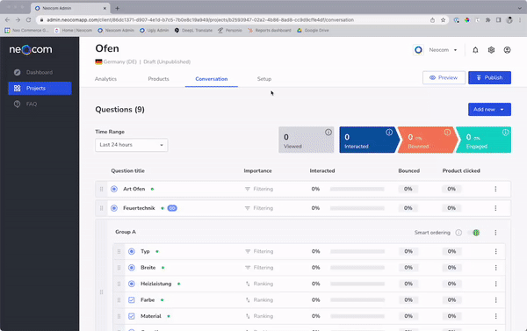The width and height of the screenshot is (527, 331).
Task: Click radio-type icon for Typ
Action: pyautogui.click(x=132, y=251)
